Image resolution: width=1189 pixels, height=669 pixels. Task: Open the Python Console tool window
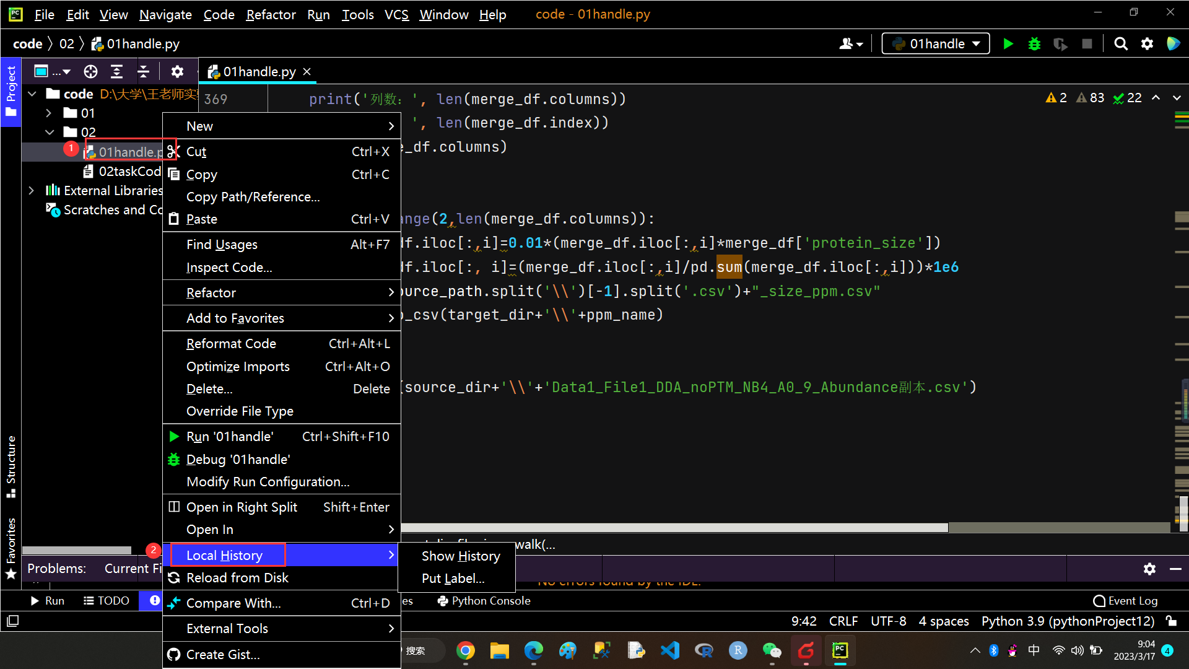tap(484, 601)
